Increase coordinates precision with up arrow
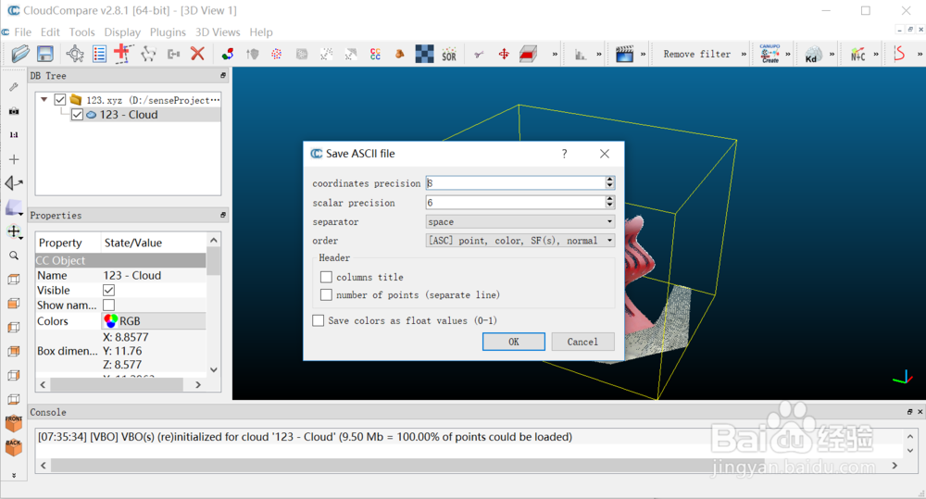The width and height of the screenshot is (926, 499). (609, 180)
